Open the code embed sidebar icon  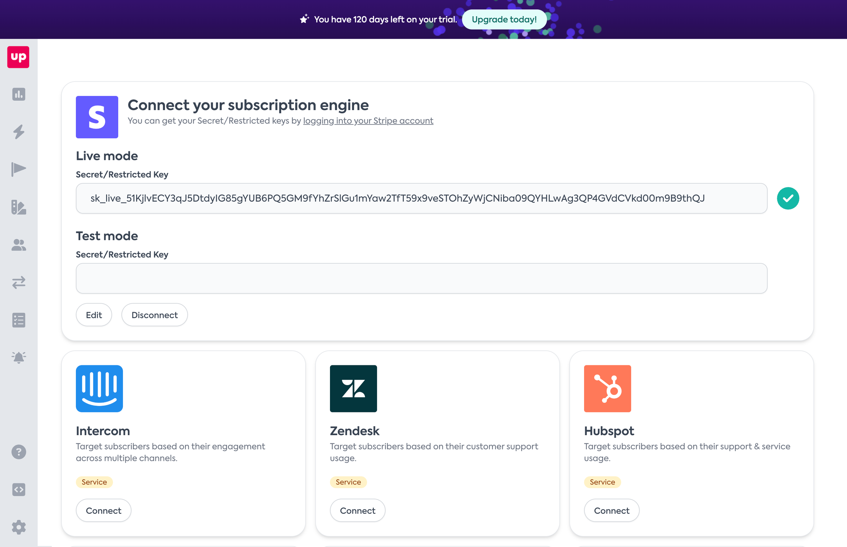18,490
